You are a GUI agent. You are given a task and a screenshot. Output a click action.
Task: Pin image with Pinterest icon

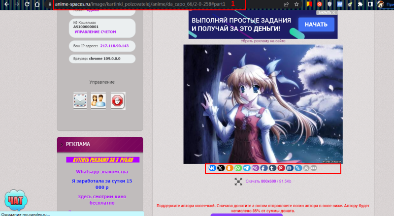[280, 168]
